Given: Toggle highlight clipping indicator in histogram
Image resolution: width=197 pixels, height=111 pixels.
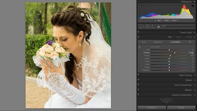Looking at the screenshot, I should click(x=193, y=6).
